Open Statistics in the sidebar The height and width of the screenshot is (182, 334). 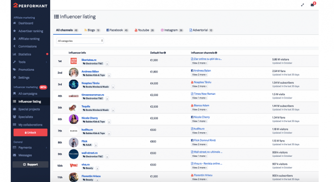[x=24, y=54]
